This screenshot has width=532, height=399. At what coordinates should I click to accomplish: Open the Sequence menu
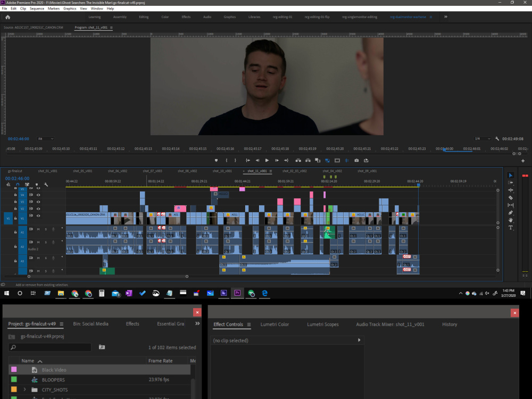pyautogui.click(x=37, y=9)
